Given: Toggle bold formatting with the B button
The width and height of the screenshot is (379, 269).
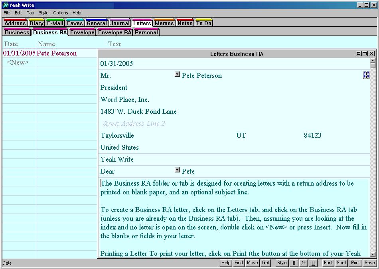Looking at the screenshot, I should click(294, 263).
